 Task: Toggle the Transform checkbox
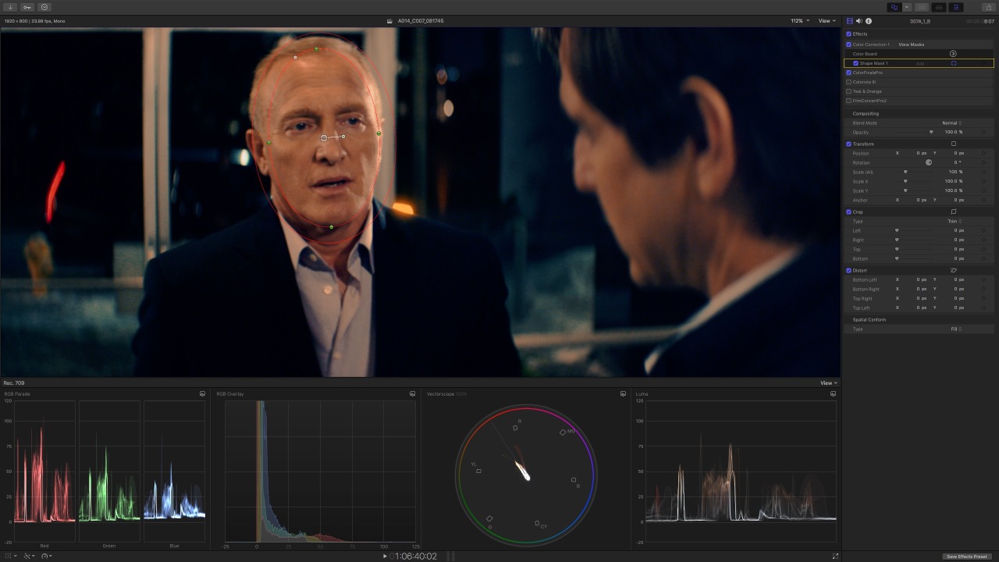pos(849,144)
